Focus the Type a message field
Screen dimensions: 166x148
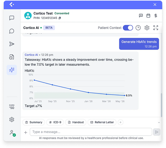coord(91,132)
